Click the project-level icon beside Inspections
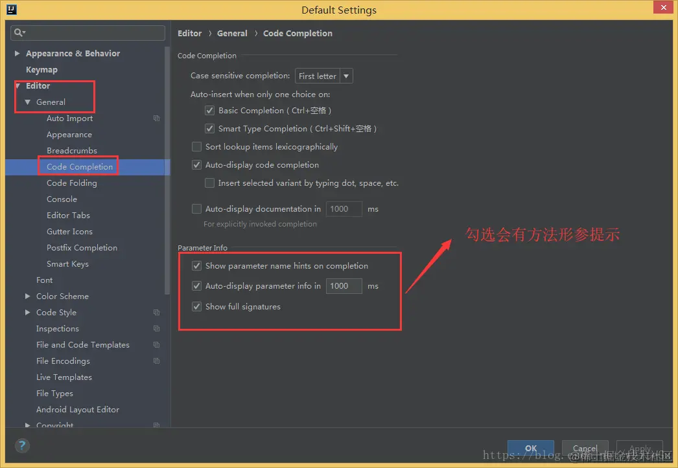The image size is (678, 468). coord(156,329)
